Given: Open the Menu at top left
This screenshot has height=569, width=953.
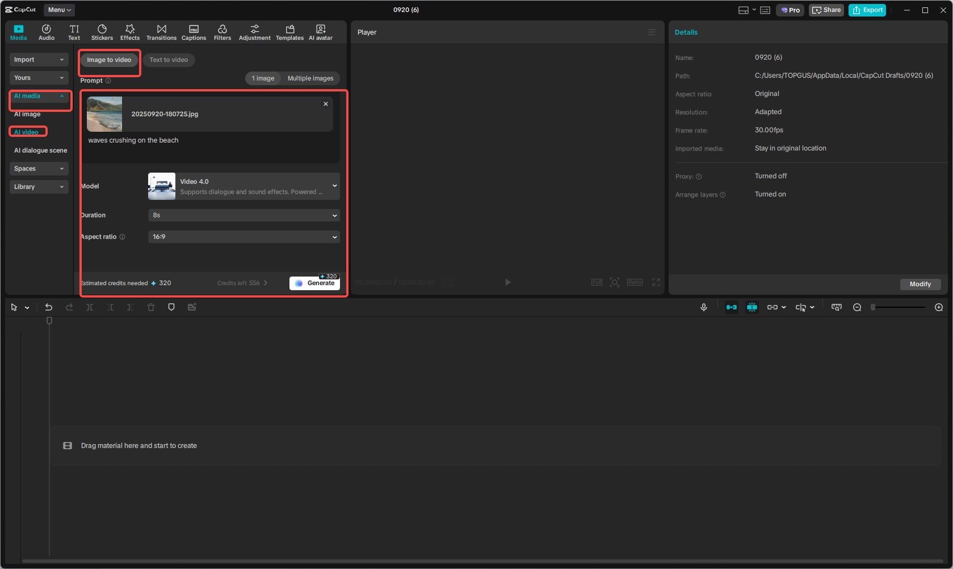Looking at the screenshot, I should (58, 10).
